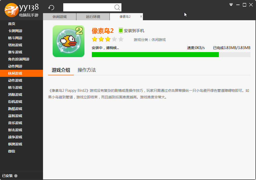Select 音乐游戏 category in sidebar

pos(15,123)
